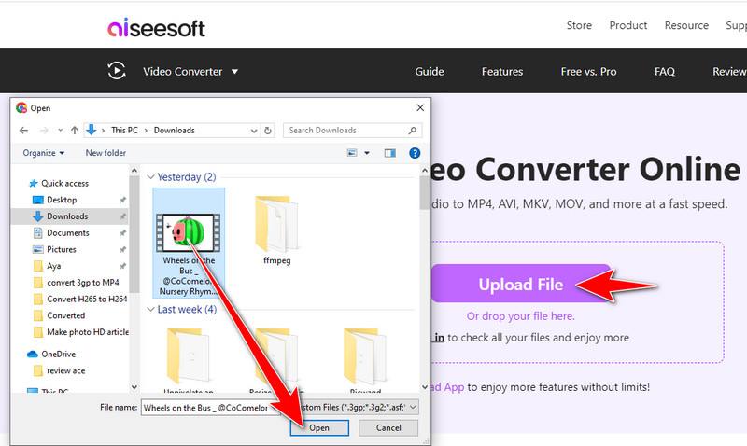Expand the Video Converter dropdown arrow
The height and width of the screenshot is (446, 747).
234,72
